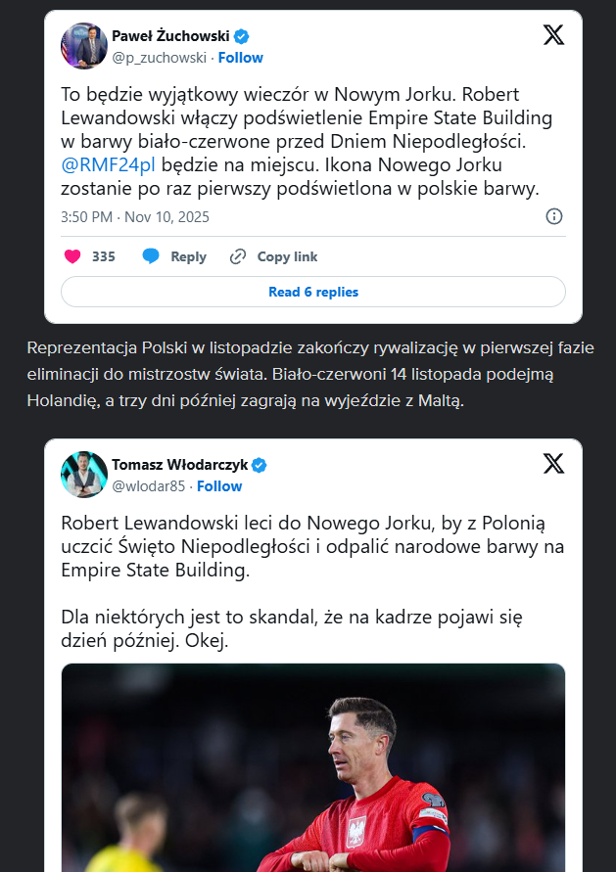Viewport: 616px width, 872px height.
Task: Click Tomasz Włodarczyk's verified badge
Action: coord(261,465)
